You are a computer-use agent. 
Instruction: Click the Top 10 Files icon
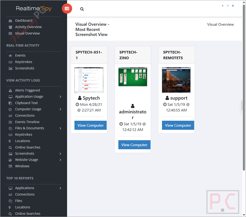pos(10,201)
